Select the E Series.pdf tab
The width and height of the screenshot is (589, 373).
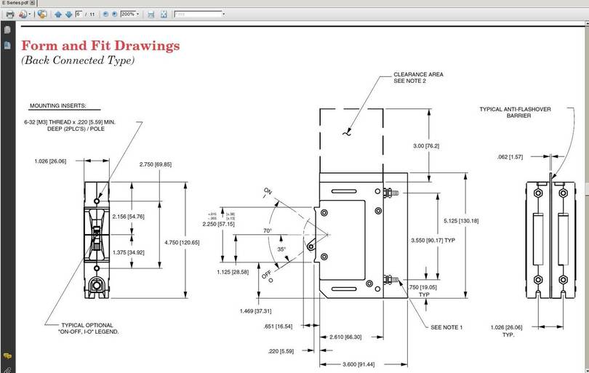[15, 3]
